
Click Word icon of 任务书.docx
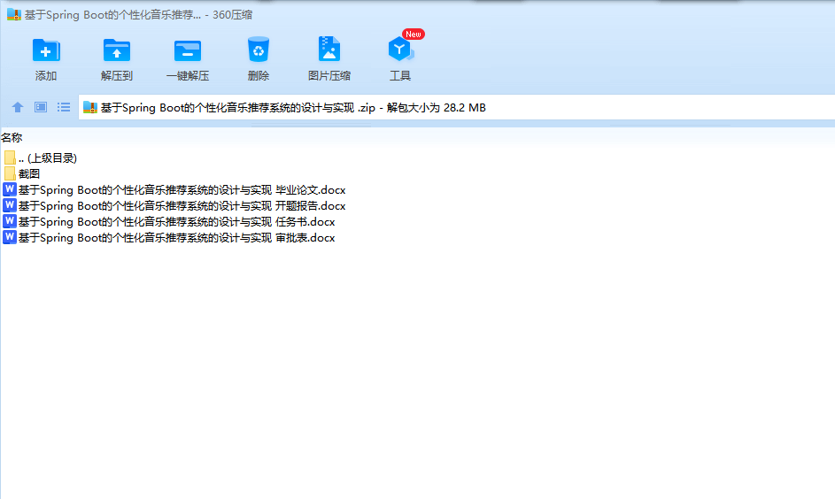(x=10, y=221)
